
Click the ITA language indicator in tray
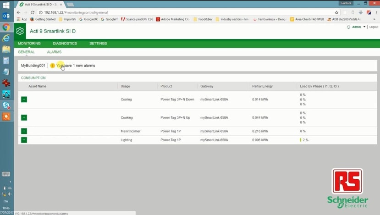[6, 201]
